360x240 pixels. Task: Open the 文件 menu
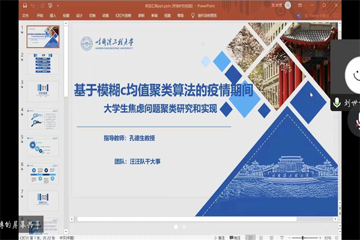[25, 16]
